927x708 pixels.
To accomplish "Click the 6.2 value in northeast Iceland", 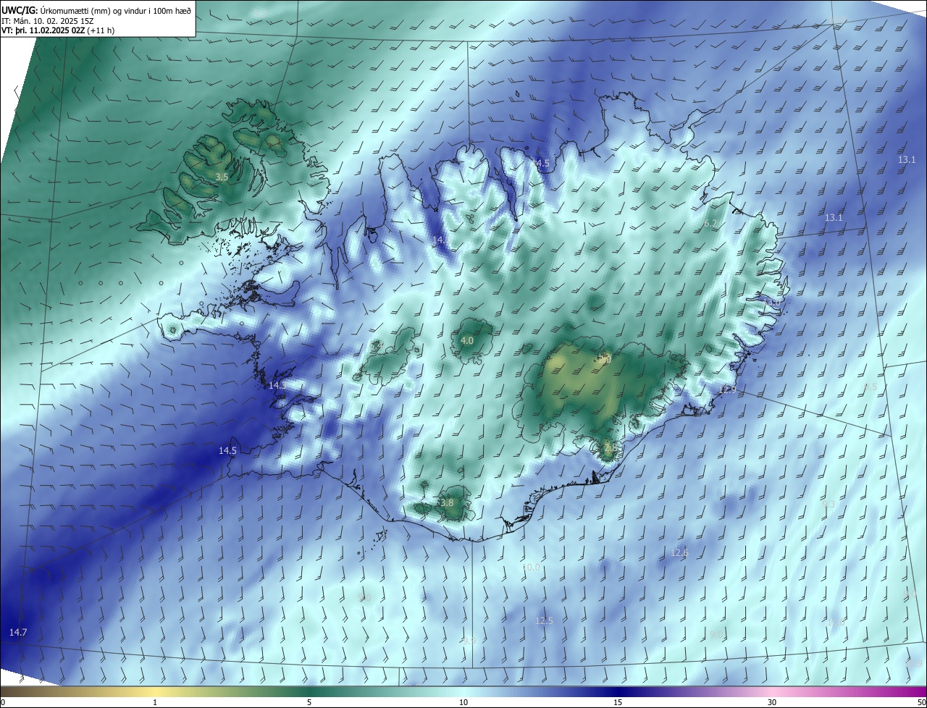I will 710,224.
